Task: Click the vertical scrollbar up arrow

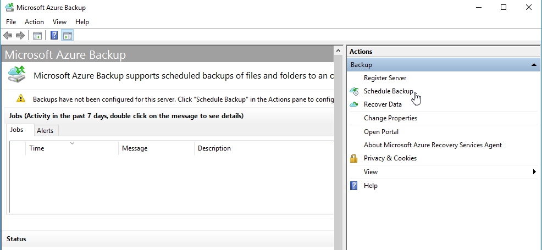Action: click(339, 51)
